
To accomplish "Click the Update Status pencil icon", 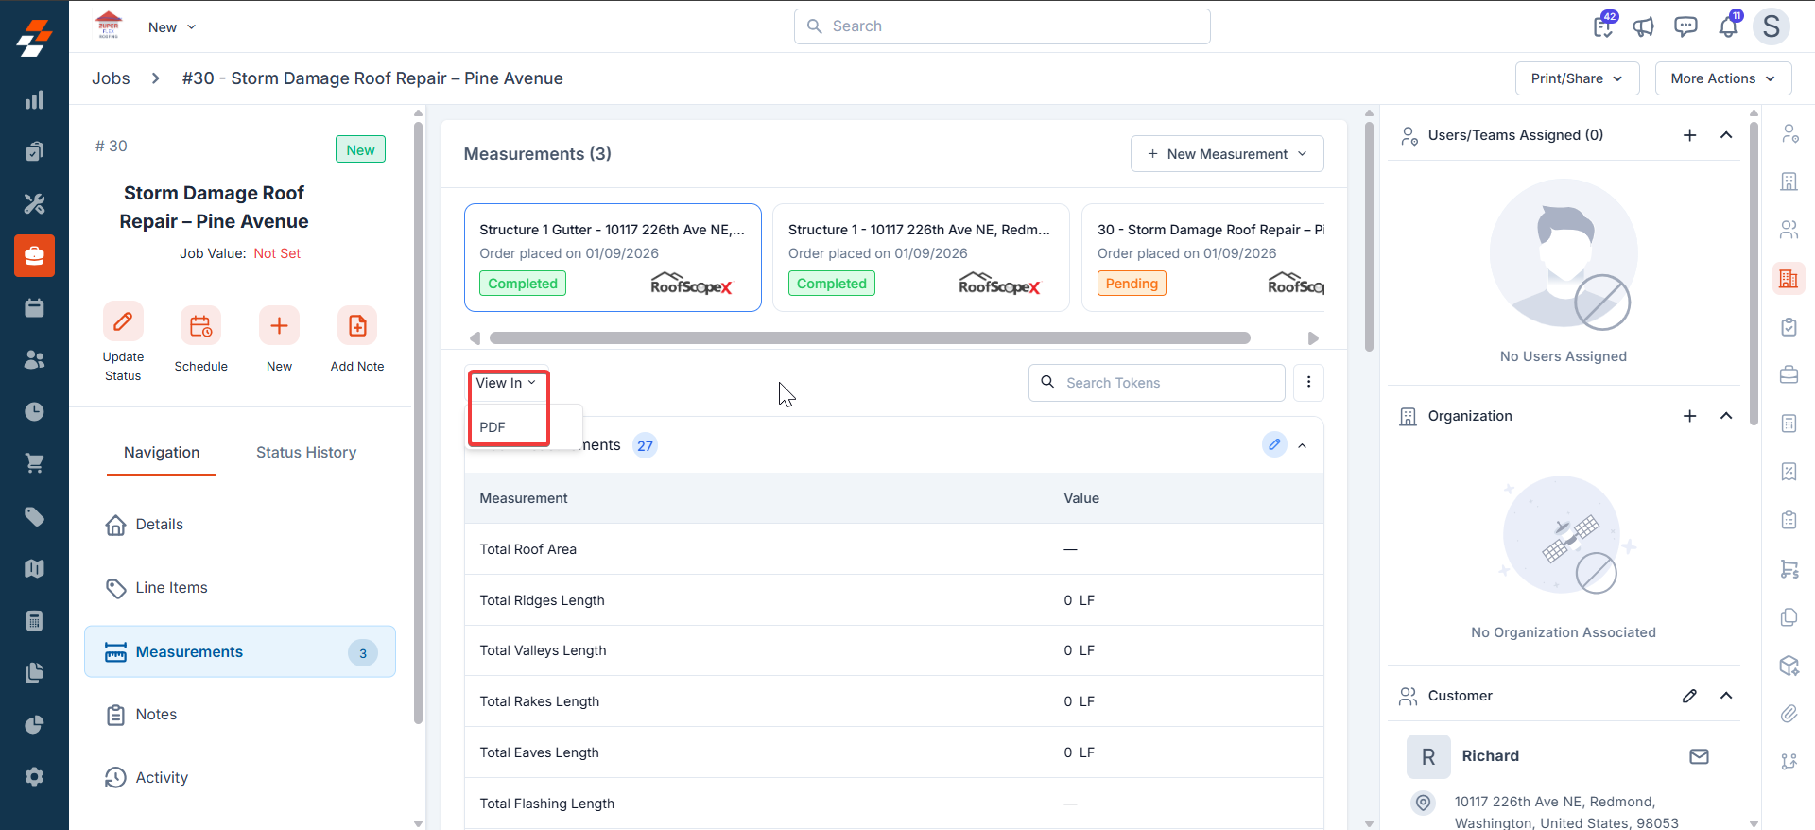I will 123,322.
